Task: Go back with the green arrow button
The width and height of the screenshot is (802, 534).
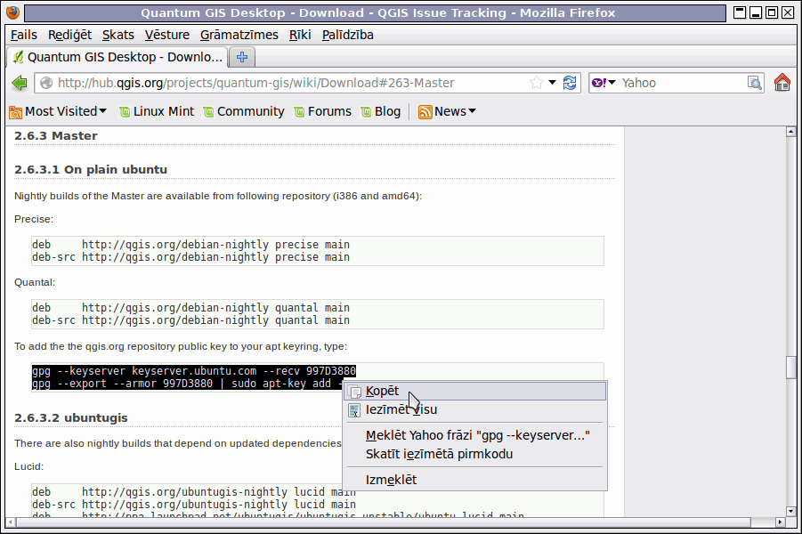Action: pos(20,83)
